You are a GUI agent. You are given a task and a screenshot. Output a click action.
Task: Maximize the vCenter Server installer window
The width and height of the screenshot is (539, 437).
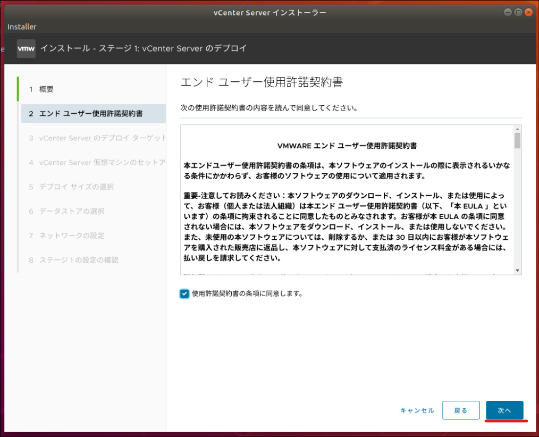tap(518, 12)
